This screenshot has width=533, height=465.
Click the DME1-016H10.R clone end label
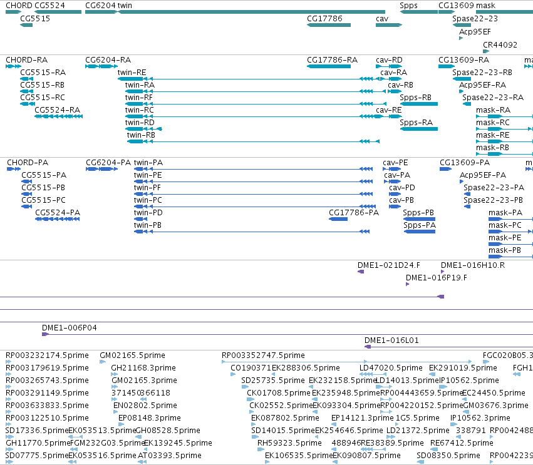click(x=472, y=265)
